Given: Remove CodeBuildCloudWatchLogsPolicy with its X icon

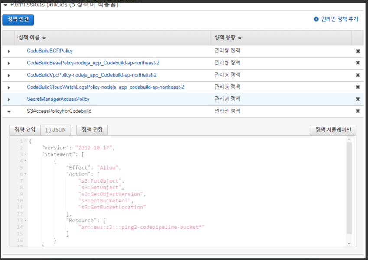Looking at the screenshot, I should coord(358,87).
